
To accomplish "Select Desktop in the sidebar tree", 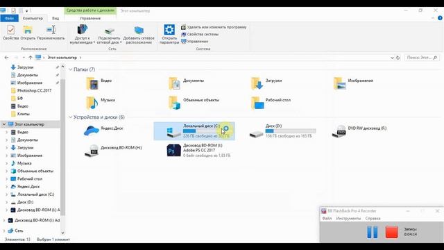I will (x=29, y=179).
